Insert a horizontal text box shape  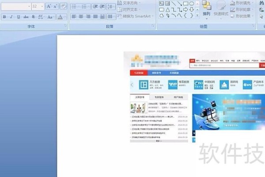pyautogui.click(x=161, y=4)
